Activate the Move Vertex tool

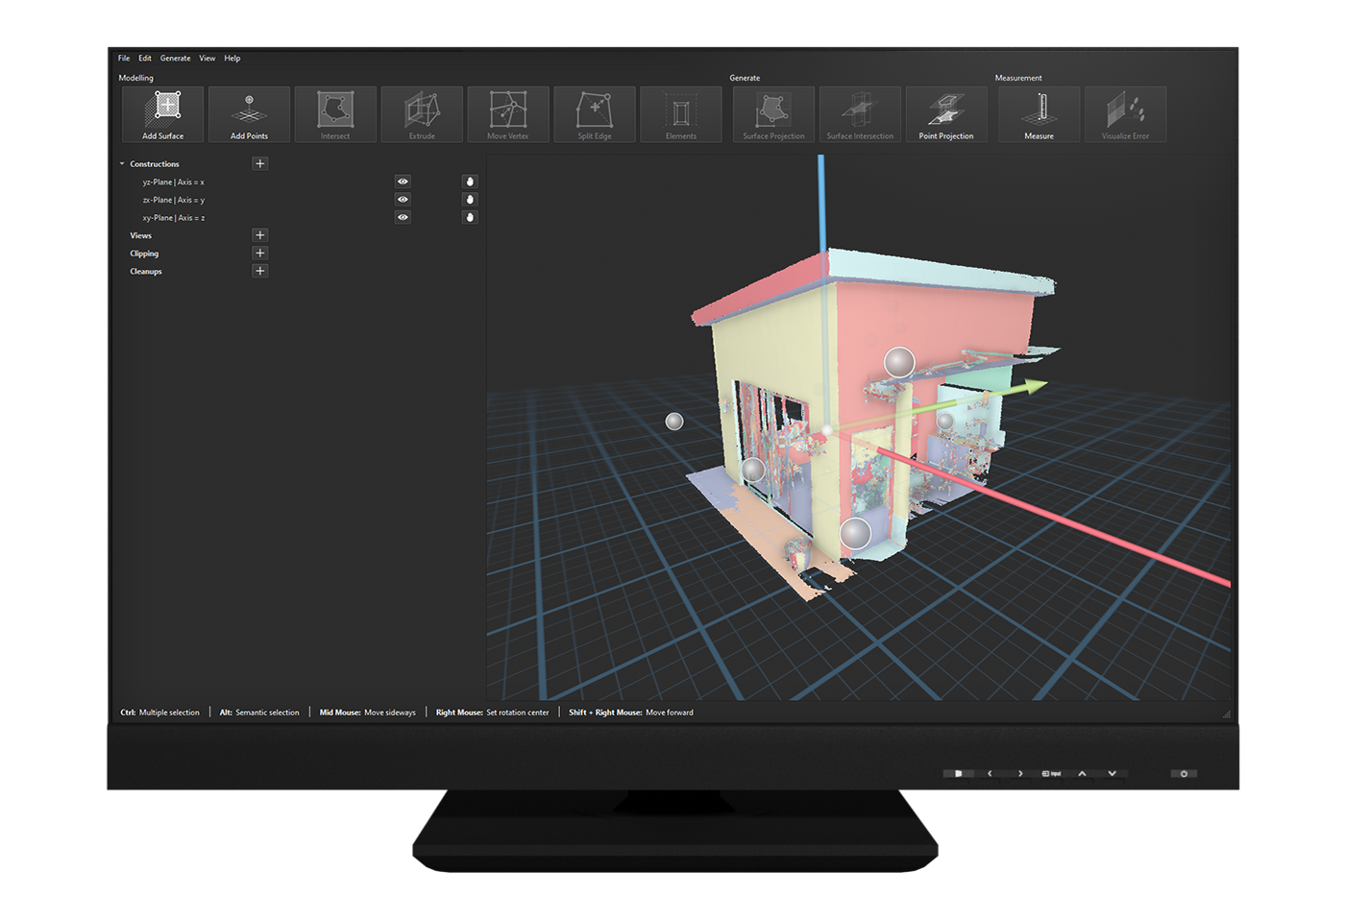point(508,114)
